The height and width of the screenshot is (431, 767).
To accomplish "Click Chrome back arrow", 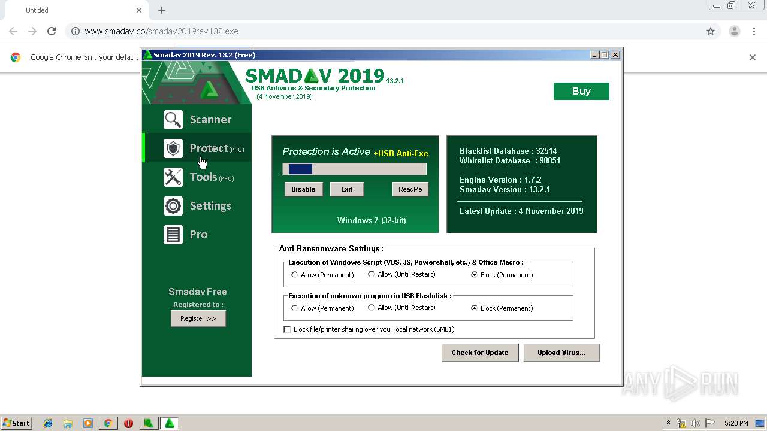I will (13, 31).
